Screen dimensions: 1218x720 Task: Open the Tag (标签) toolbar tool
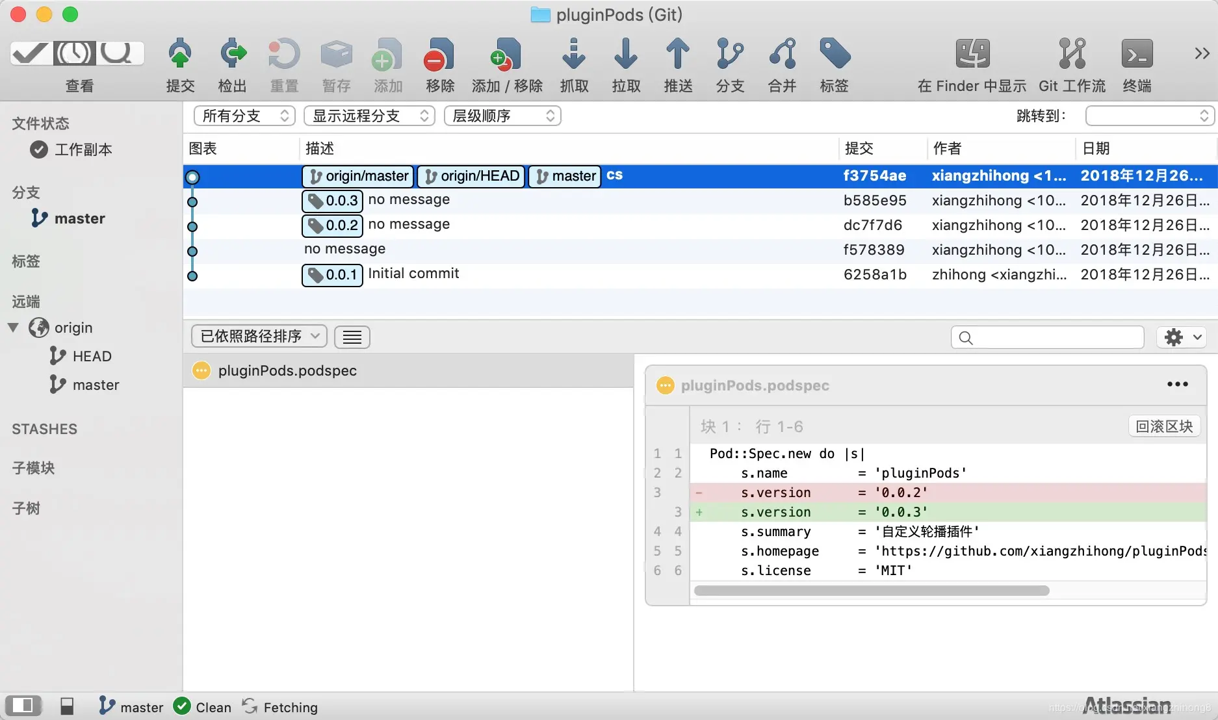(x=835, y=54)
